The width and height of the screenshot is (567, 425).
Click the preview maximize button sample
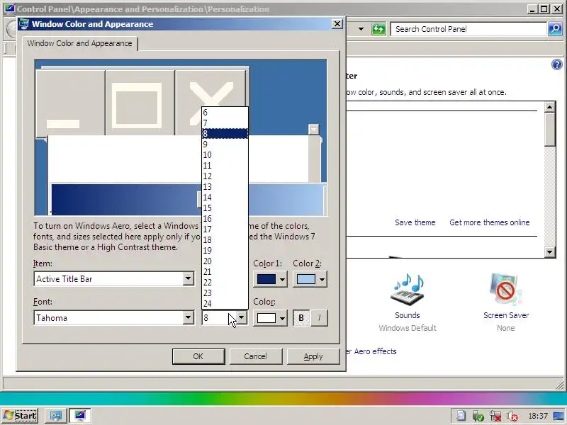[x=140, y=103]
